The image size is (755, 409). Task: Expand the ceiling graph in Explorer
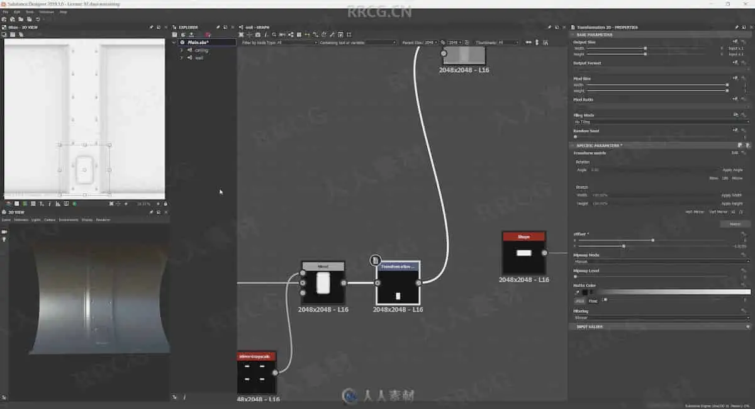point(181,50)
